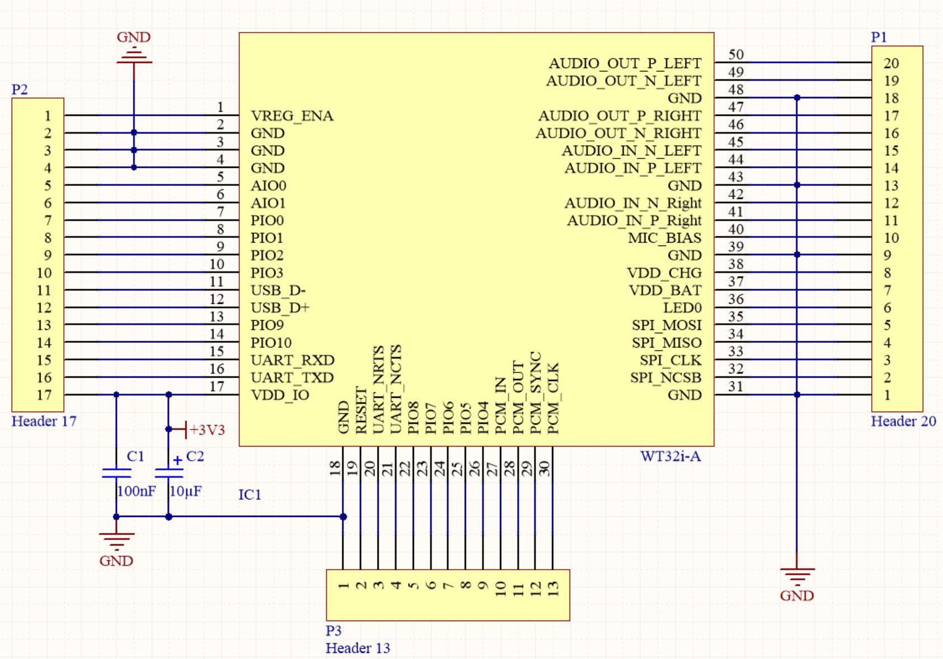Click the SPI_MOSI pin label
The width and height of the screenshot is (943, 659).
[x=667, y=326]
